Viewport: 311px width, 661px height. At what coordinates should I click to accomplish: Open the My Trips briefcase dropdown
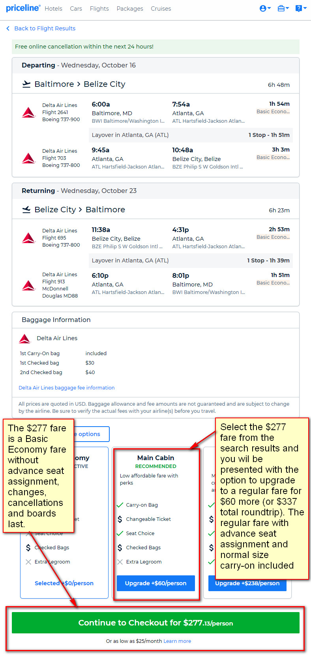[283, 8]
